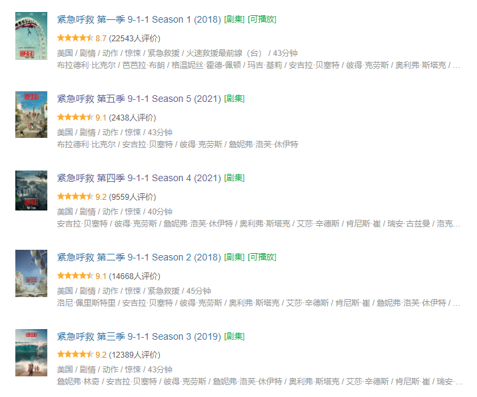Image resolution: width=477 pixels, height=397 pixels.
Task: View the 14668人评价 ratings
Action: pyautogui.click(x=135, y=276)
